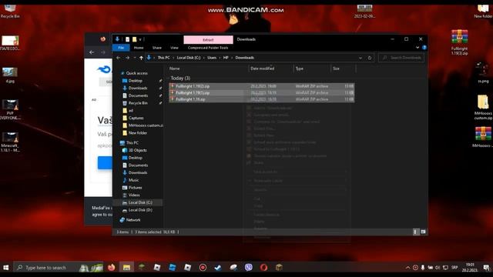The image size is (493, 277).
Task: Open New folder in navigation pane
Action: coord(137,133)
